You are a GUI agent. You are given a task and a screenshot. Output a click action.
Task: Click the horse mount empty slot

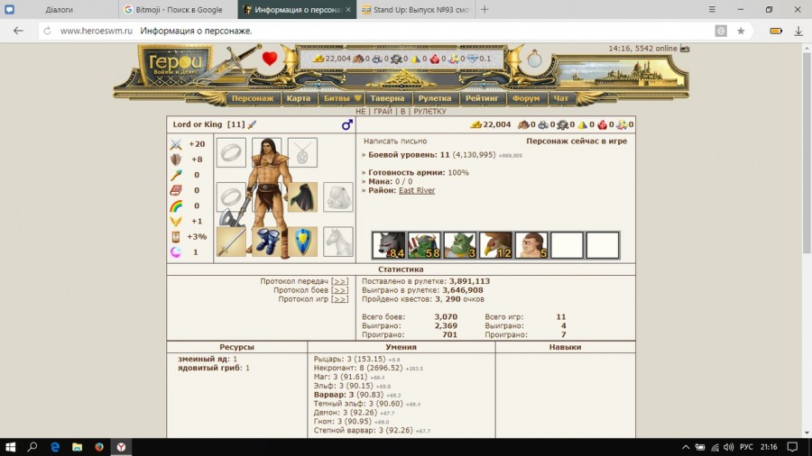tap(338, 241)
